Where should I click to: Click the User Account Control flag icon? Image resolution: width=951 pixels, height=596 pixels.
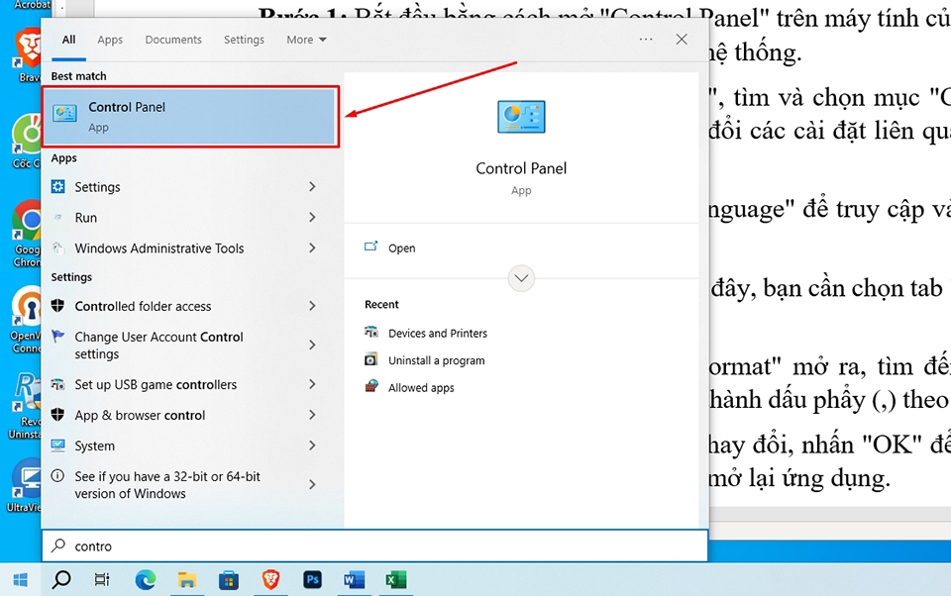pyautogui.click(x=58, y=336)
